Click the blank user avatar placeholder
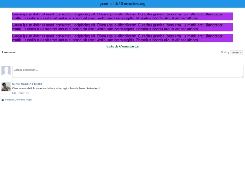Screen dimensions: 245x183 (6, 70)
